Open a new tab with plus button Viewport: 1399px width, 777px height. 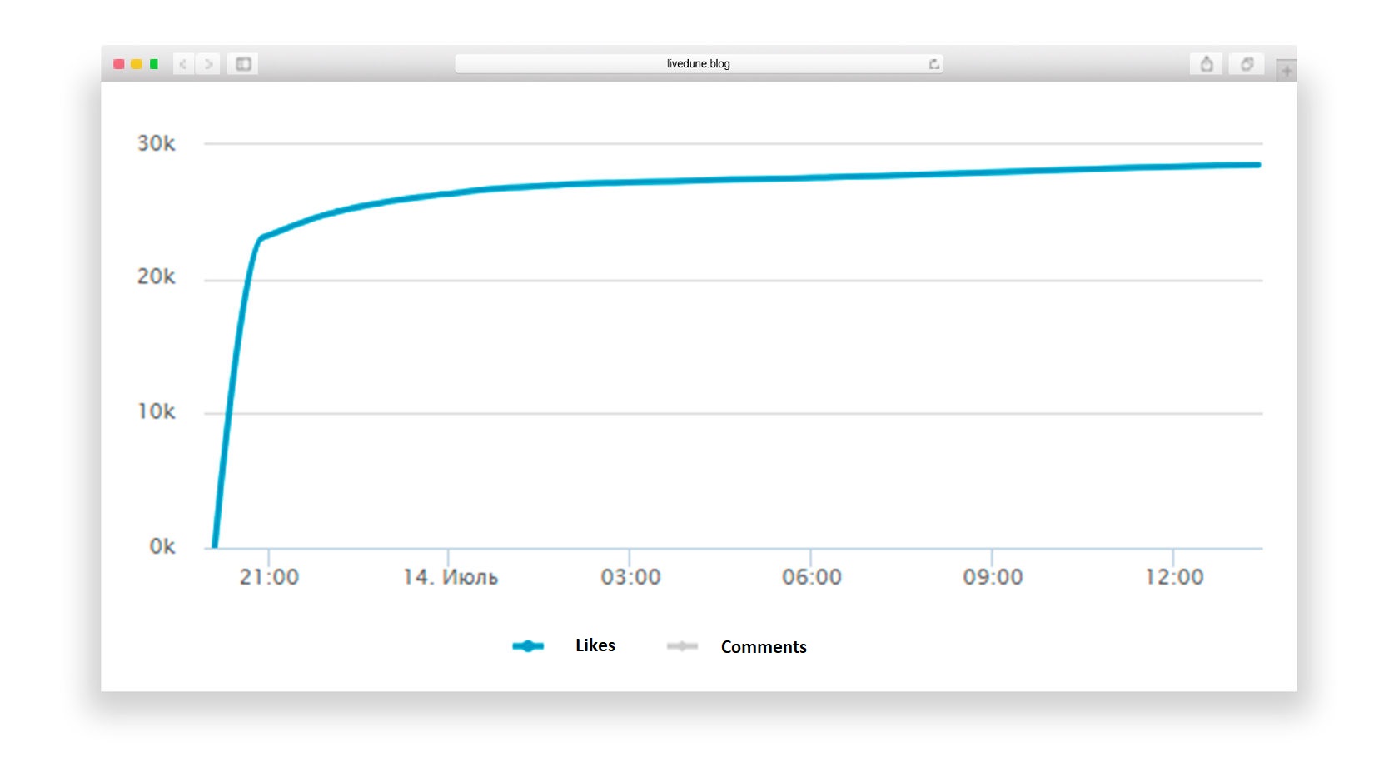[x=1286, y=71]
